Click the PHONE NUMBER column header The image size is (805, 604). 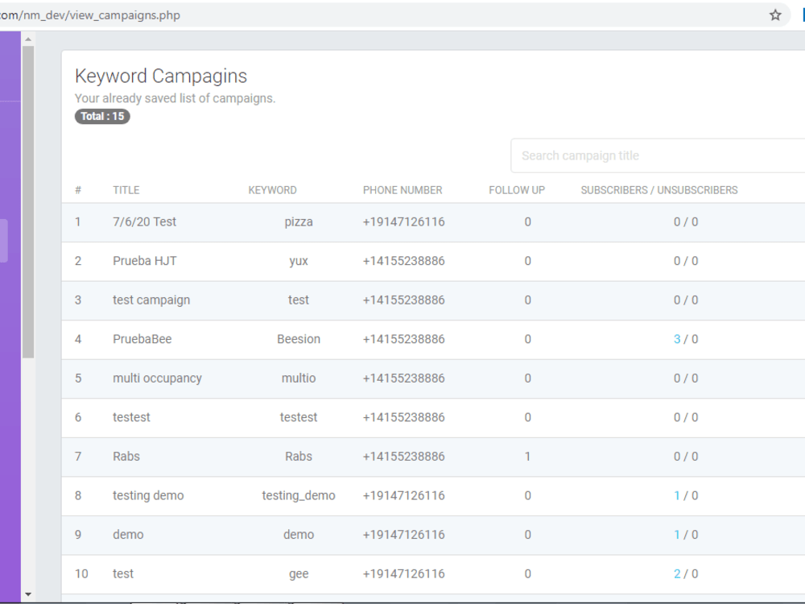pyautogui.click(x=402, y=190)
